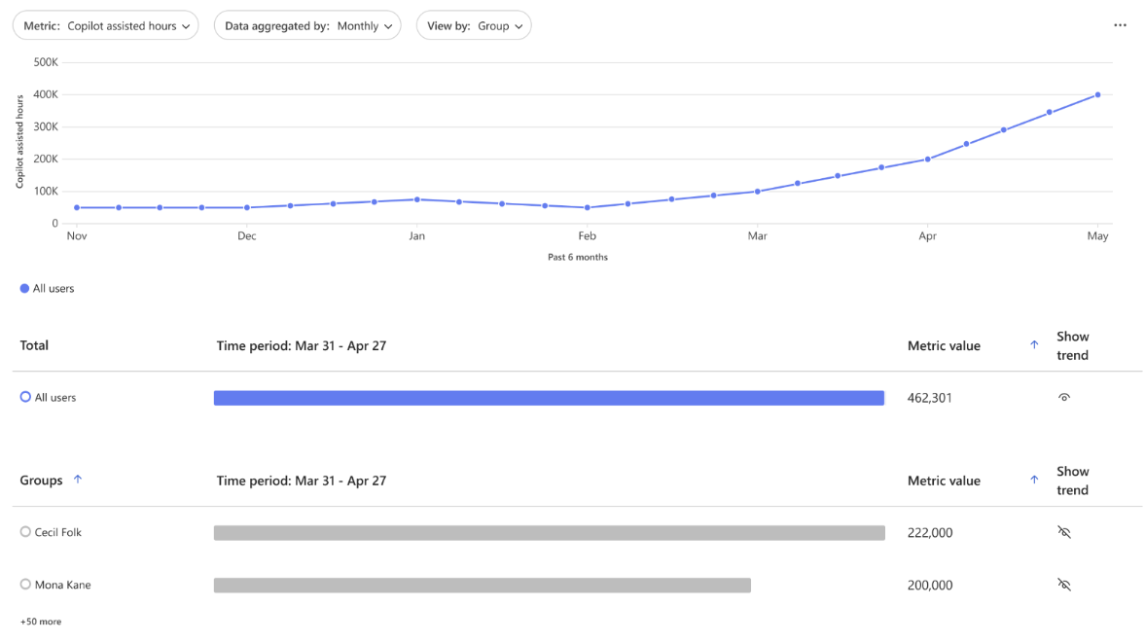
Task: Select the All users radio button
Action: tap(25, 397)
